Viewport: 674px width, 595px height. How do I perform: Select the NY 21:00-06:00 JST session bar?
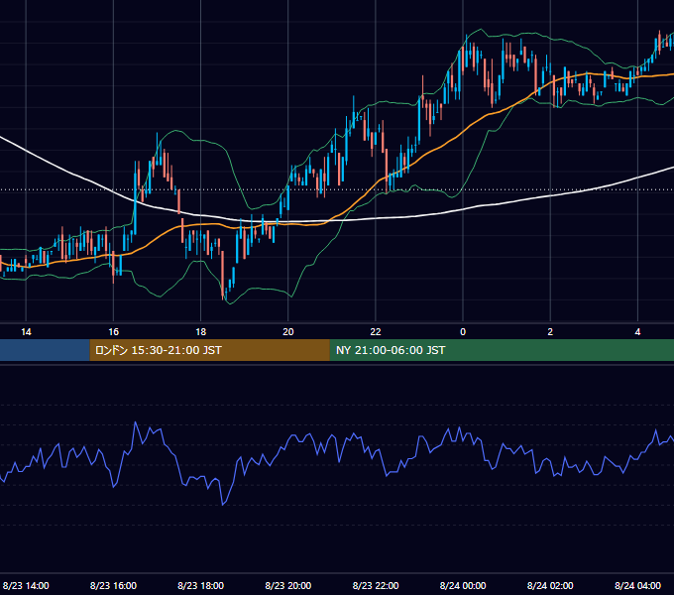pyautogui.click(x=502, y=350)
